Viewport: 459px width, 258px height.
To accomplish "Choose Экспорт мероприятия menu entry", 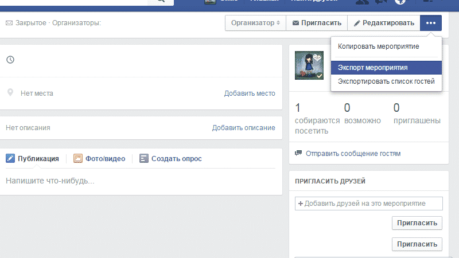I will (x=386, y=68).
